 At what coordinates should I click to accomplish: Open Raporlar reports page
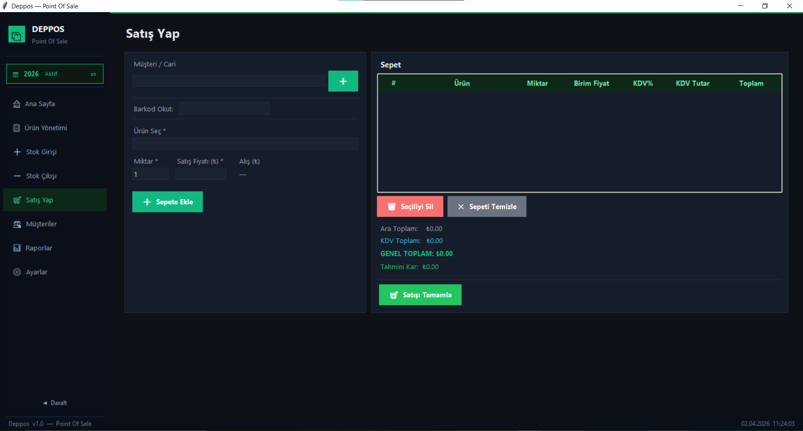coord(38,248)
